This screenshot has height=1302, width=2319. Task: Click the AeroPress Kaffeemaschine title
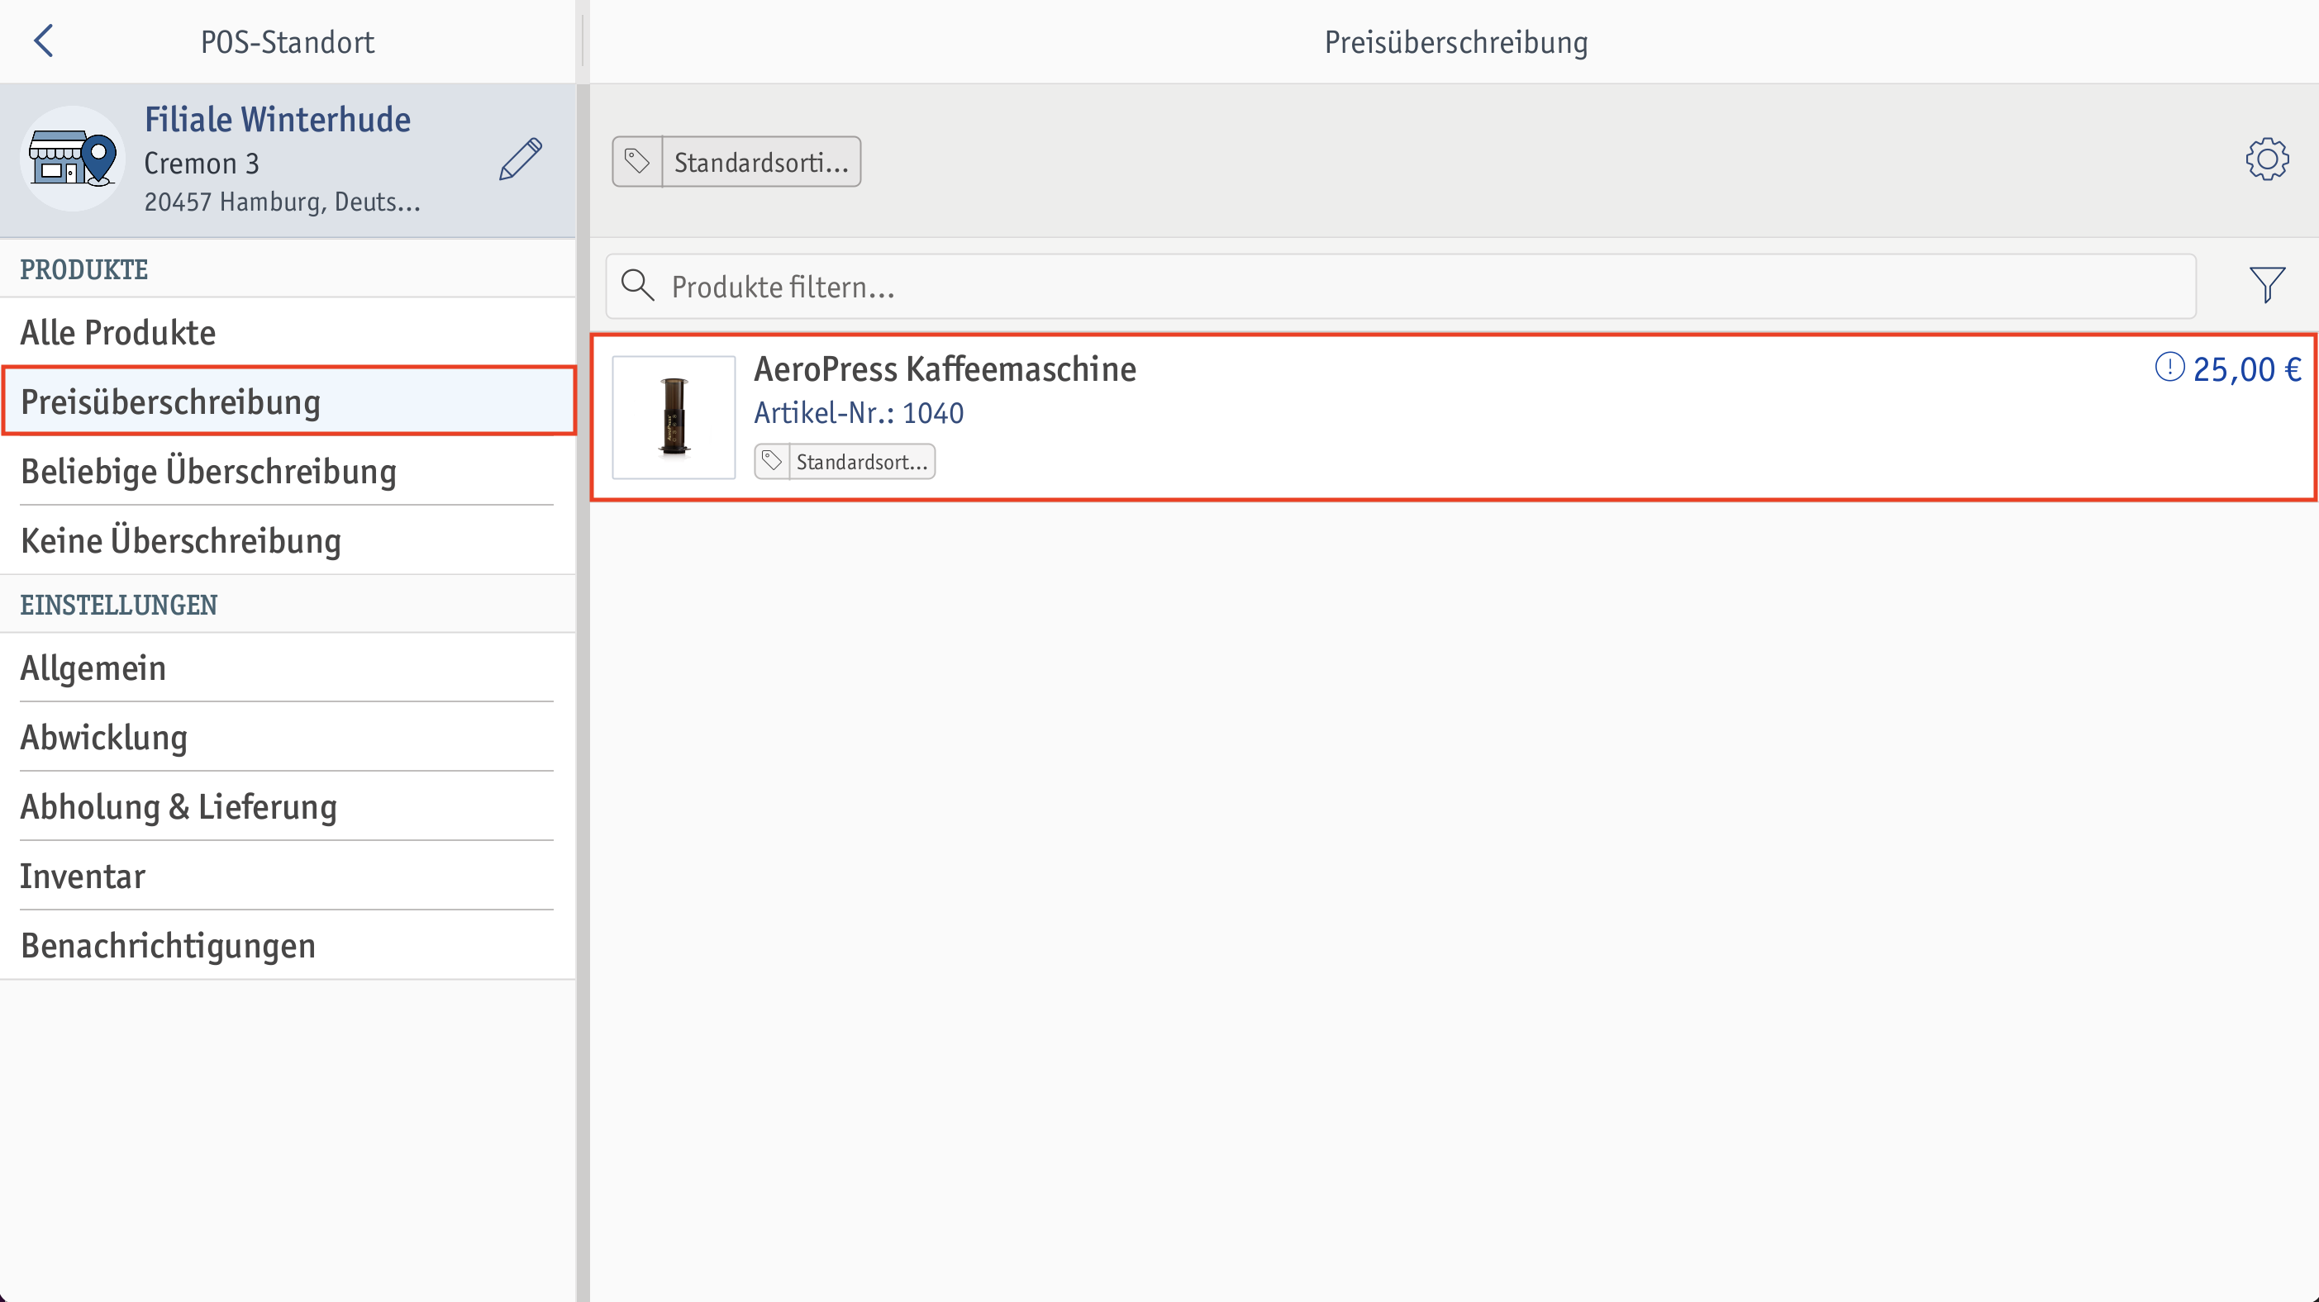(x=945, y=370)
